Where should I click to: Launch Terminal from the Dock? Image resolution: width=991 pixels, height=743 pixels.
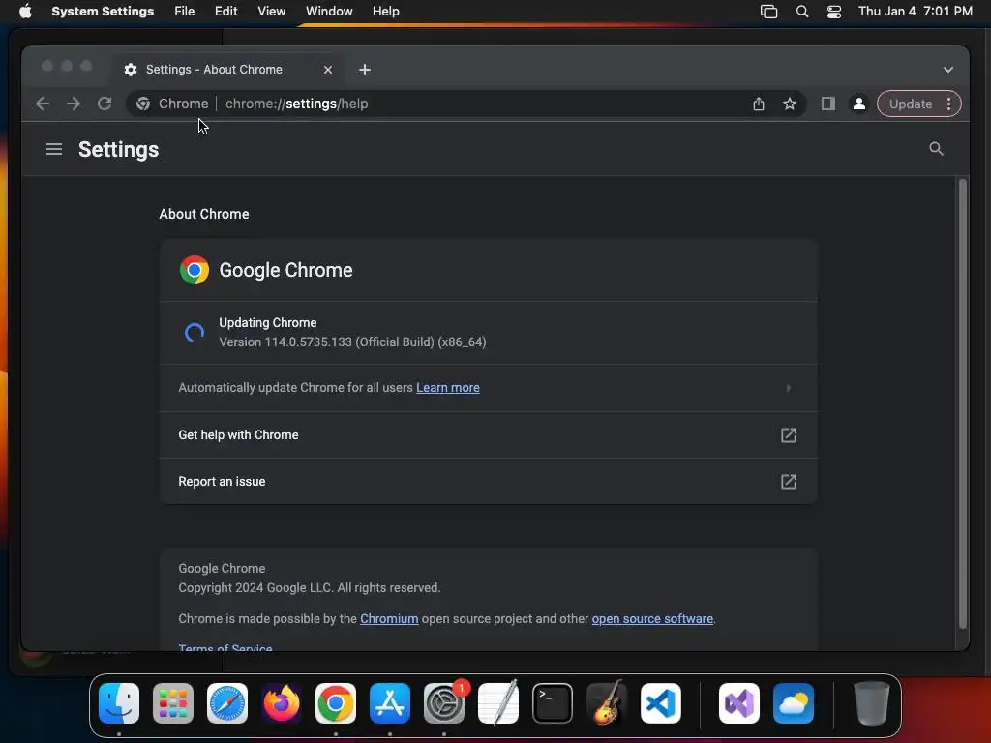[553, 702]
